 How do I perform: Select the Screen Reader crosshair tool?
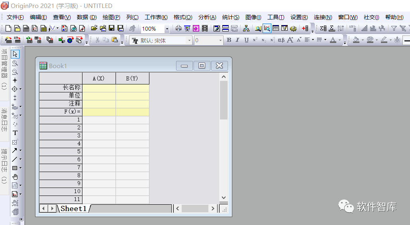click(x=15, y=80)
